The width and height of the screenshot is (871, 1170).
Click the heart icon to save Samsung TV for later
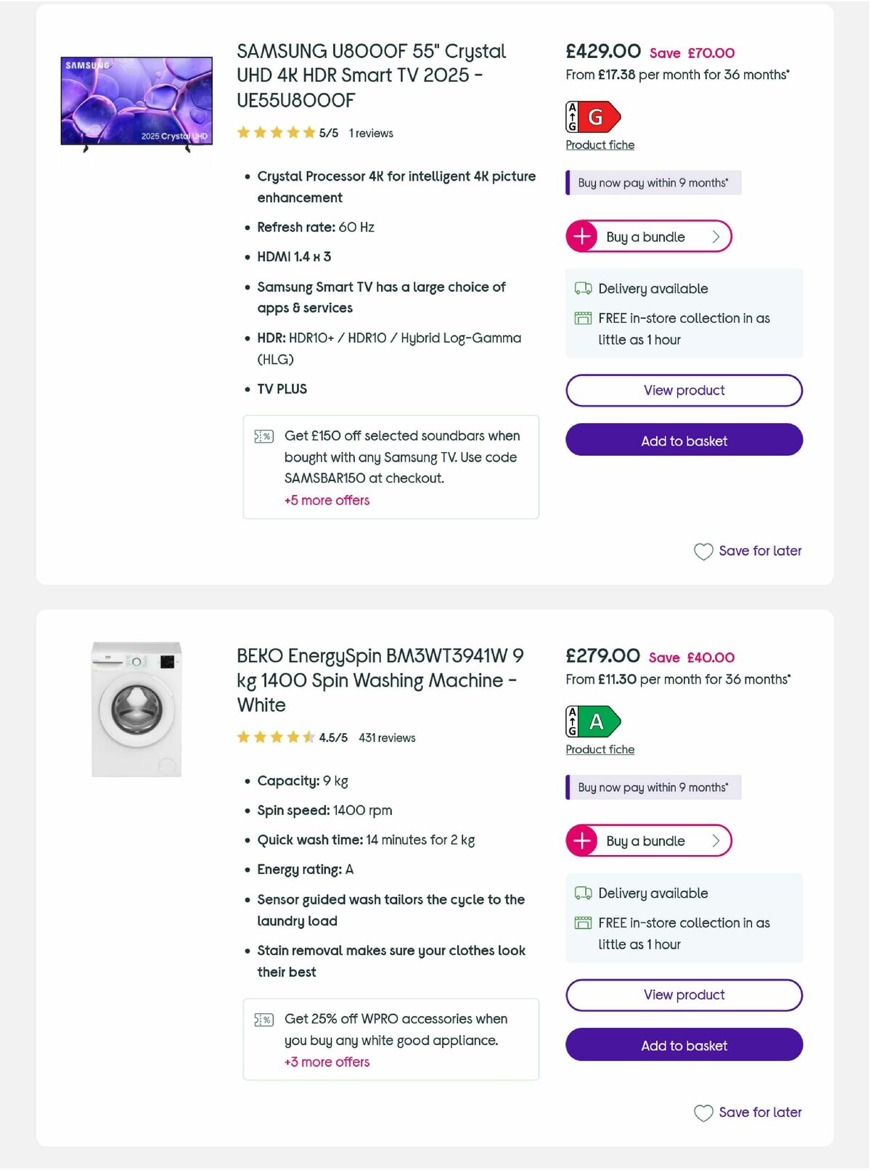click(x=703, y=552)
